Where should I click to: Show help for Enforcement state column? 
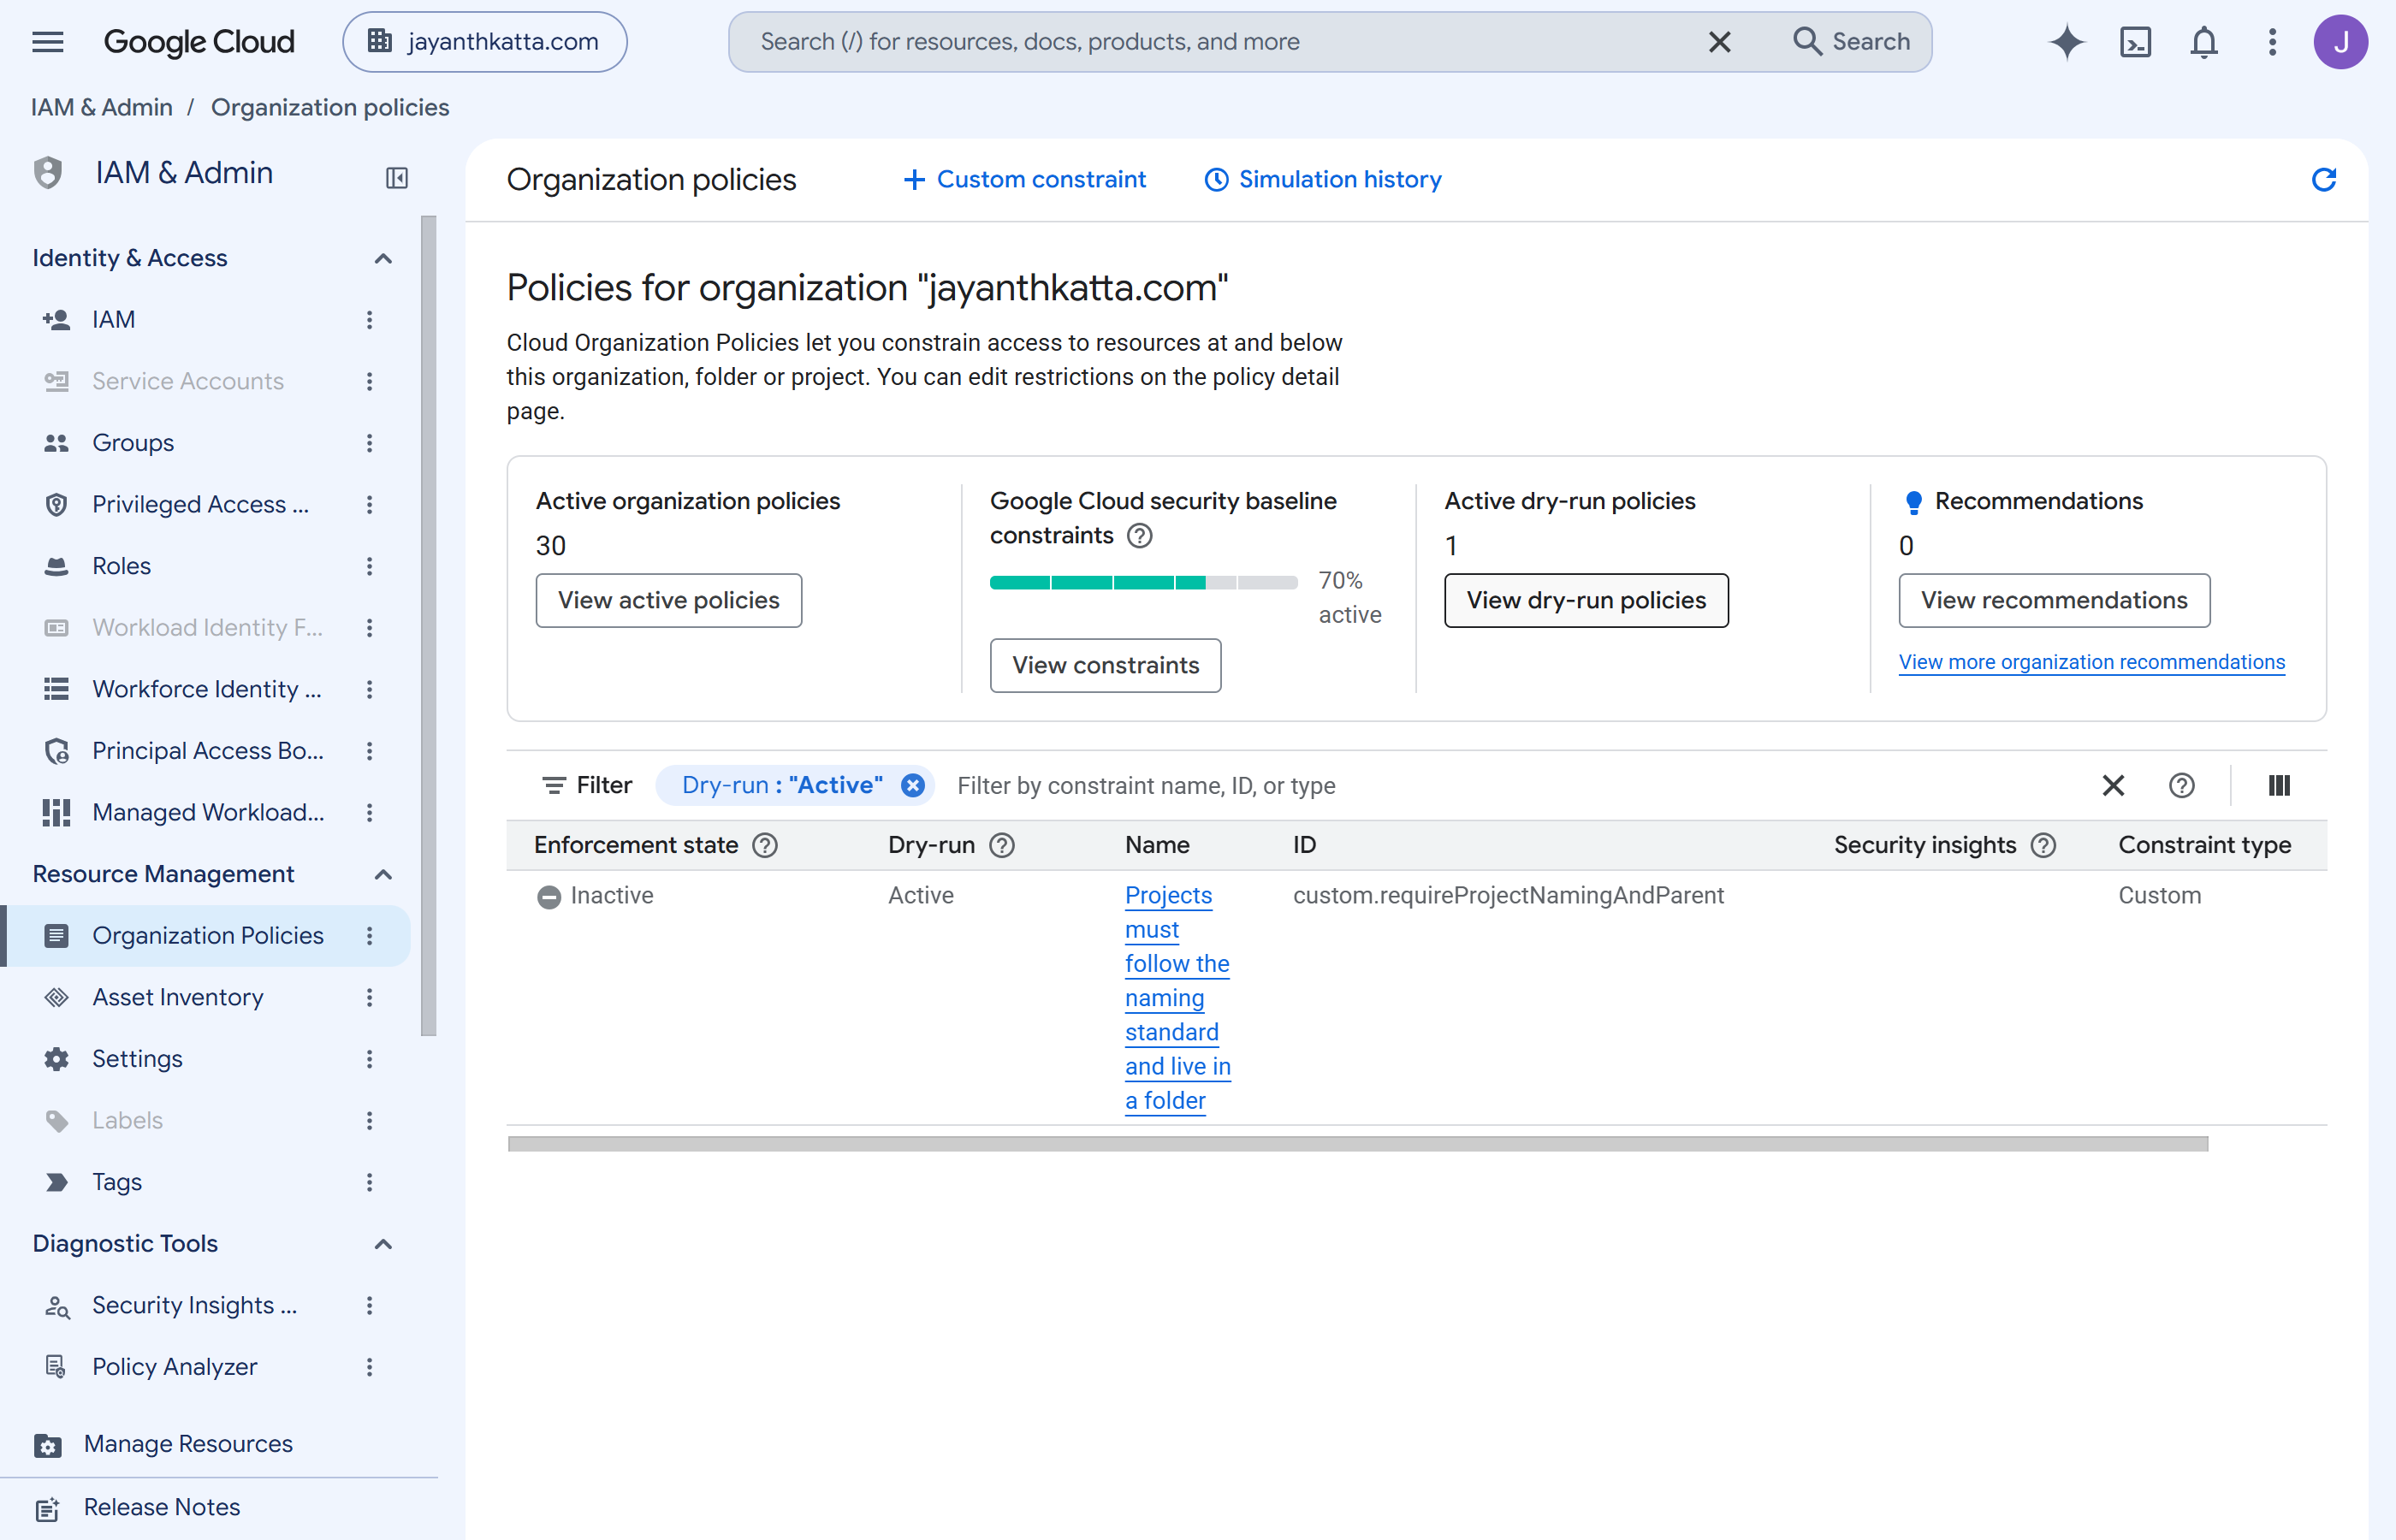pyautogui.click(x=765, y=845)
